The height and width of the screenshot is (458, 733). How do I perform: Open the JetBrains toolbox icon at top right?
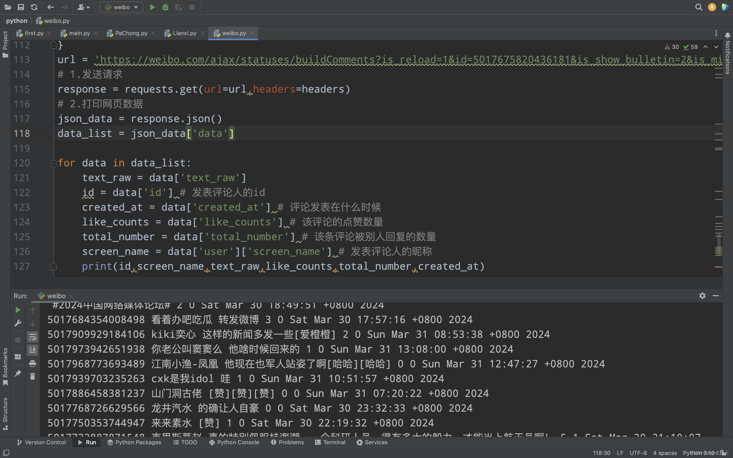[725, 7]
